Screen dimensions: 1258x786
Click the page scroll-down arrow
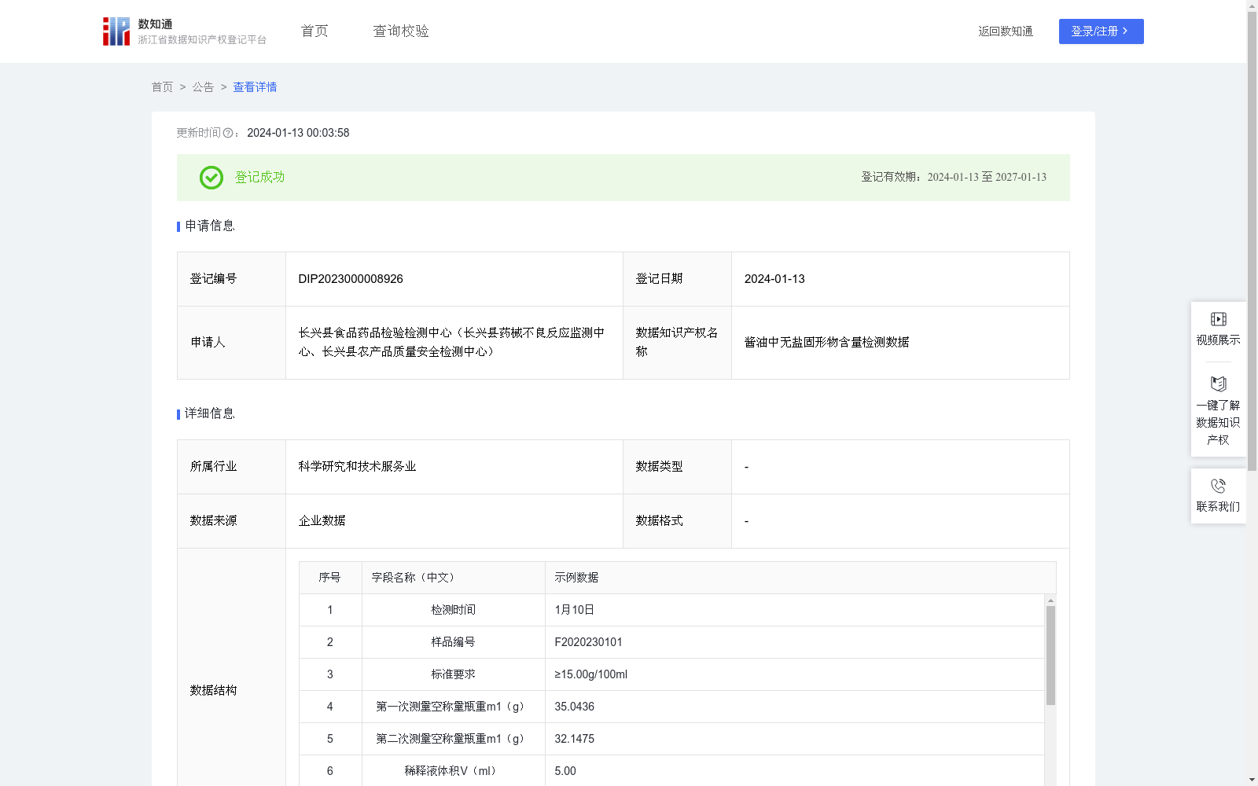[1252, 780]
